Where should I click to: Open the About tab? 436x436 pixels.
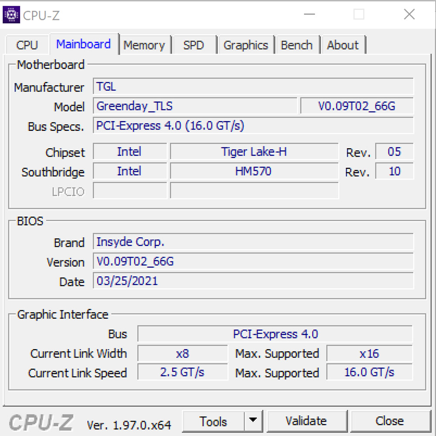click(x=343, y=45)
